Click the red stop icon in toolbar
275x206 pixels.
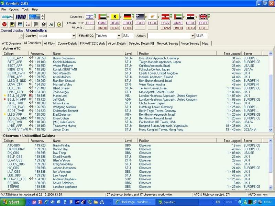4,24
